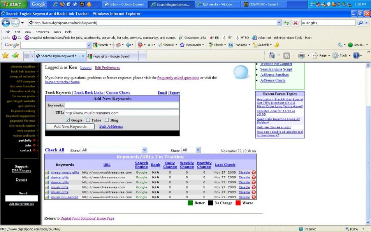Open chart icon for cheap music gifts
Screen dimensions: 371x232
pos(47,172)
